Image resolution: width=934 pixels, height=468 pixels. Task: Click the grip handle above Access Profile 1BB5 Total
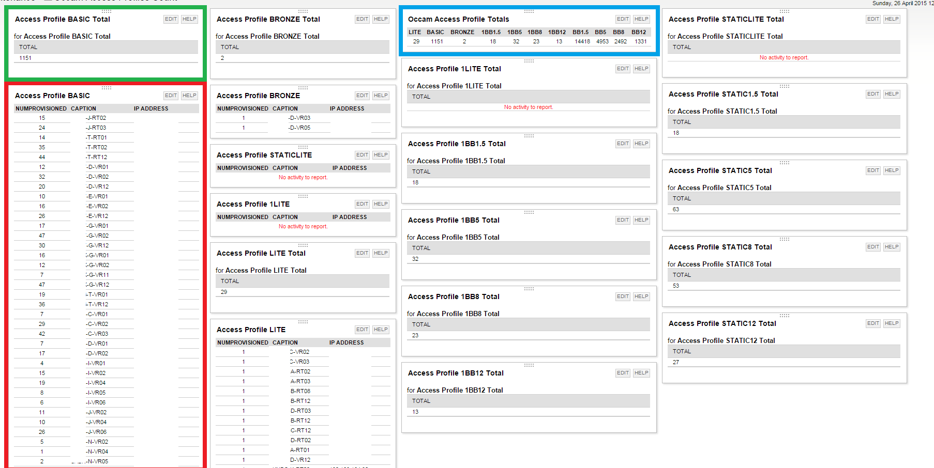[x=529, y=212]
